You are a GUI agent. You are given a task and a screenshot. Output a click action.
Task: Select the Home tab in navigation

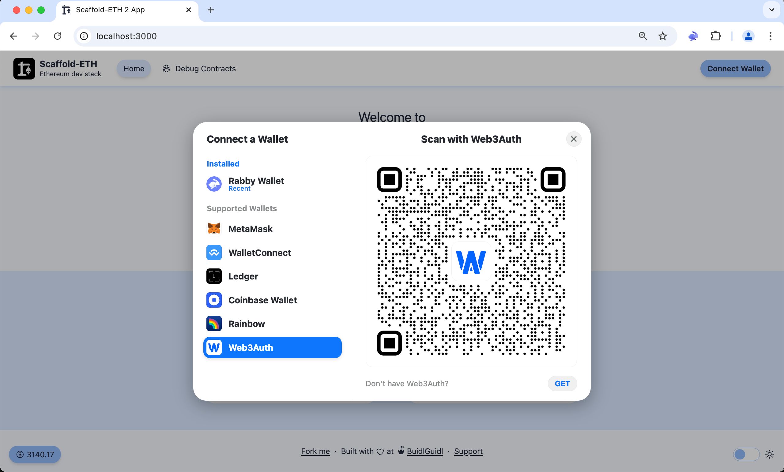click(x=133, y=68)
